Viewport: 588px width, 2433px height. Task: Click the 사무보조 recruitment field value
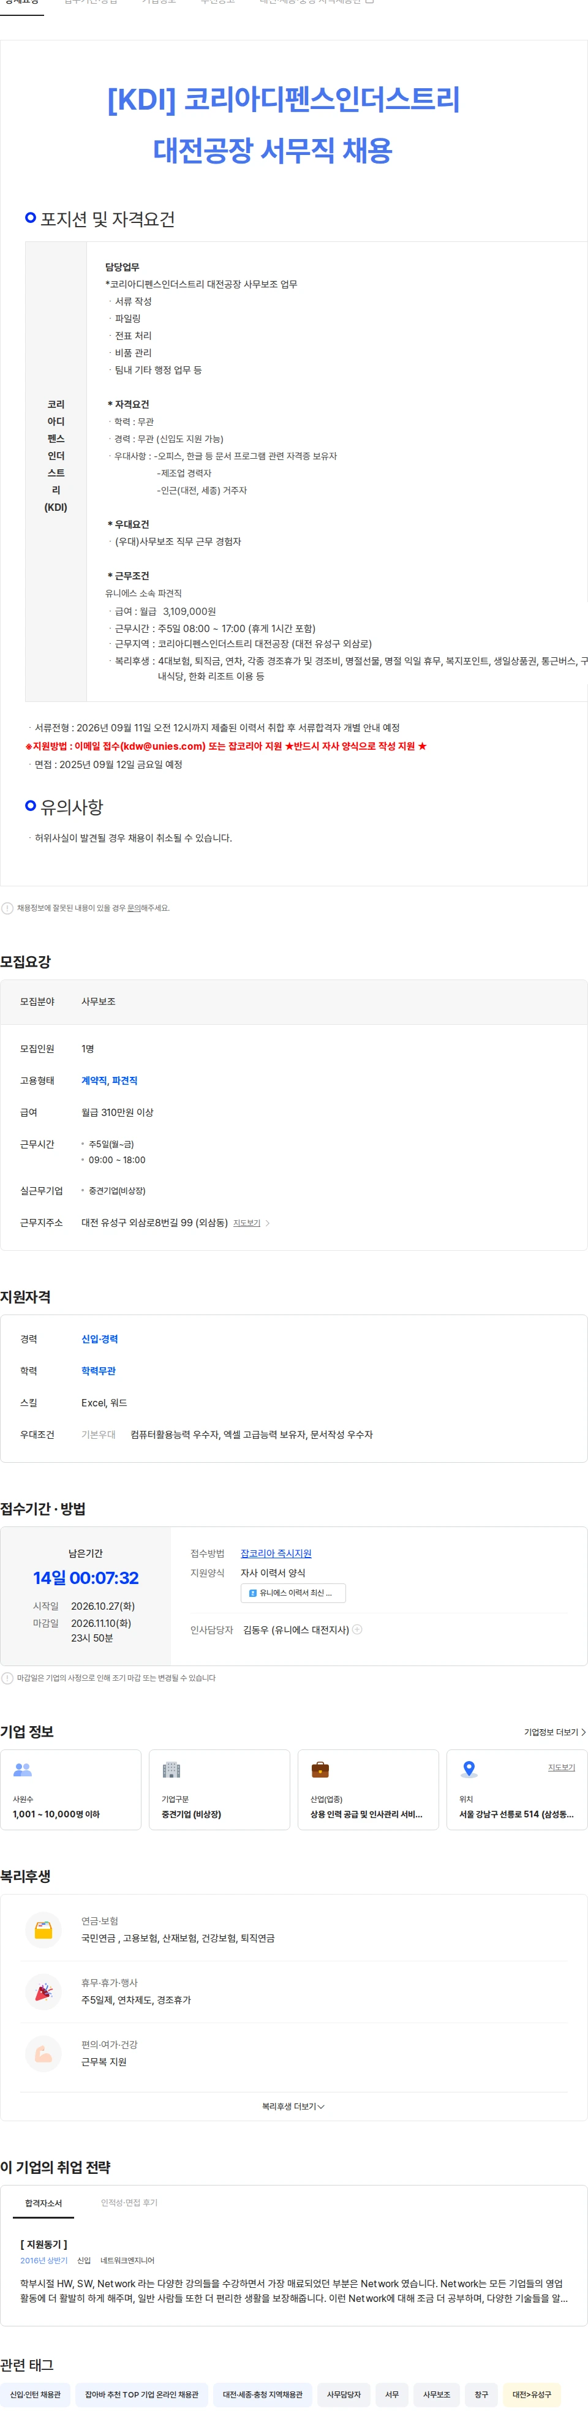pos(98,1001)
